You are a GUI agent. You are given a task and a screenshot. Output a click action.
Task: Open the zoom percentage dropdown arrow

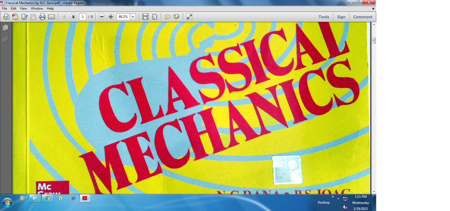[x=133, y=17]
